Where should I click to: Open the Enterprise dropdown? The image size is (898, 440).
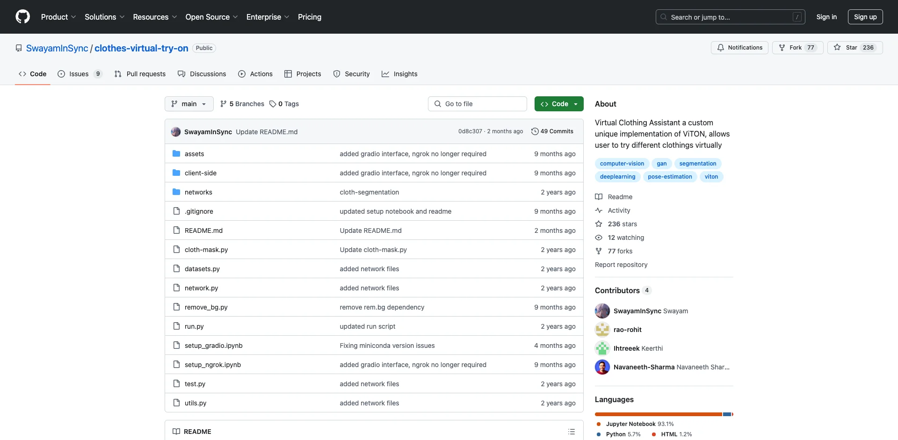(x=268, y=17)
